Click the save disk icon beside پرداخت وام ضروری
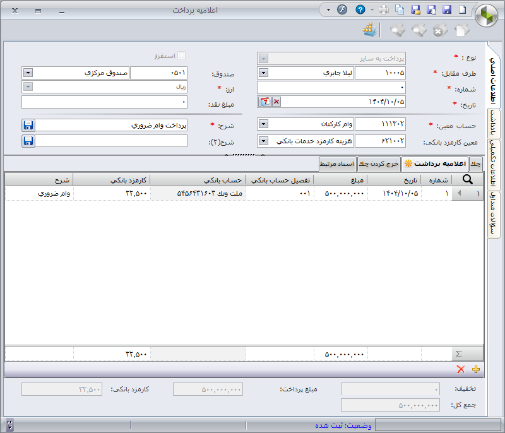This screenshot has width=505, height=433. point(28,125)
